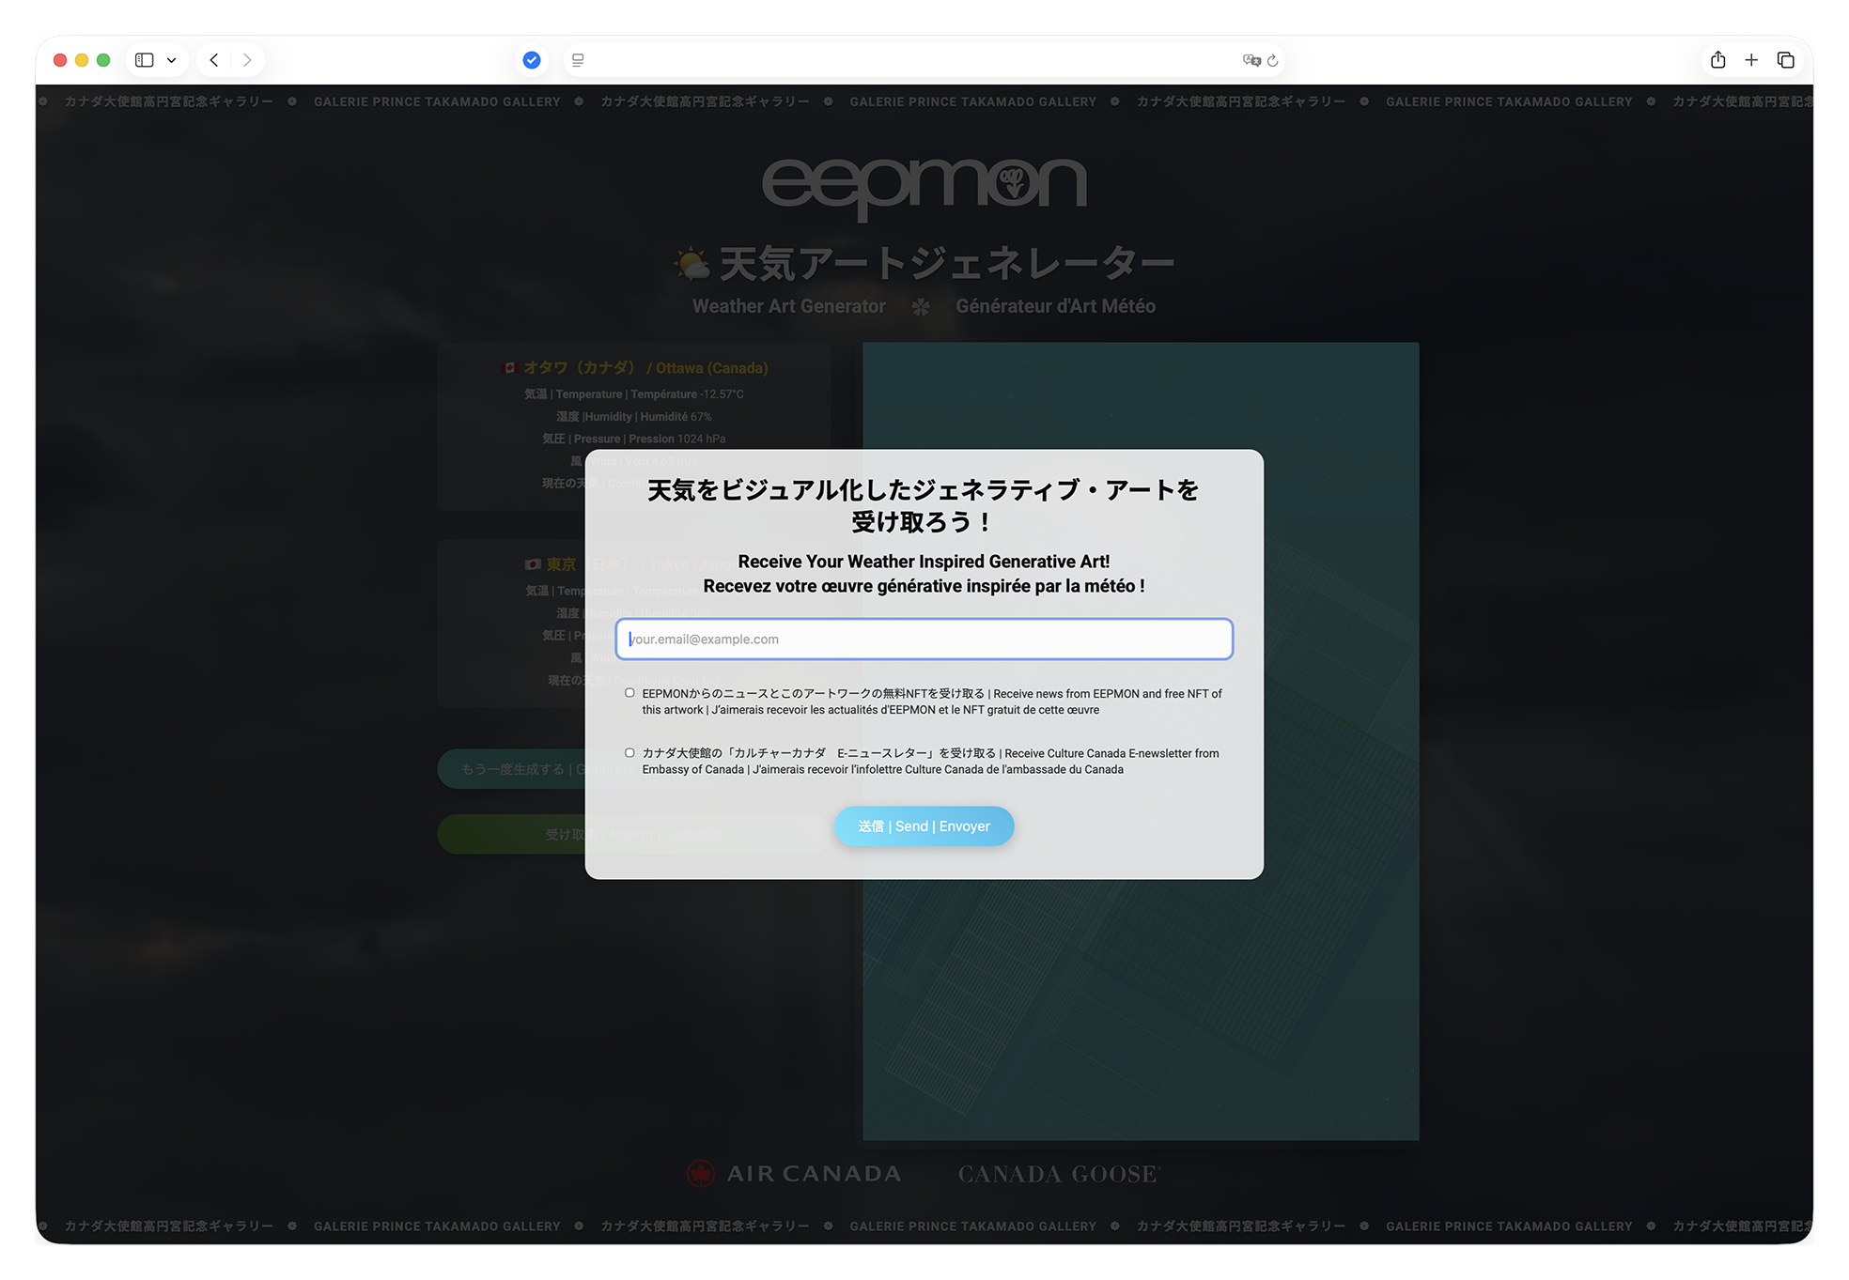Go back with the back arrow
The image size is (1849, 1280).
tap(214, 60)
